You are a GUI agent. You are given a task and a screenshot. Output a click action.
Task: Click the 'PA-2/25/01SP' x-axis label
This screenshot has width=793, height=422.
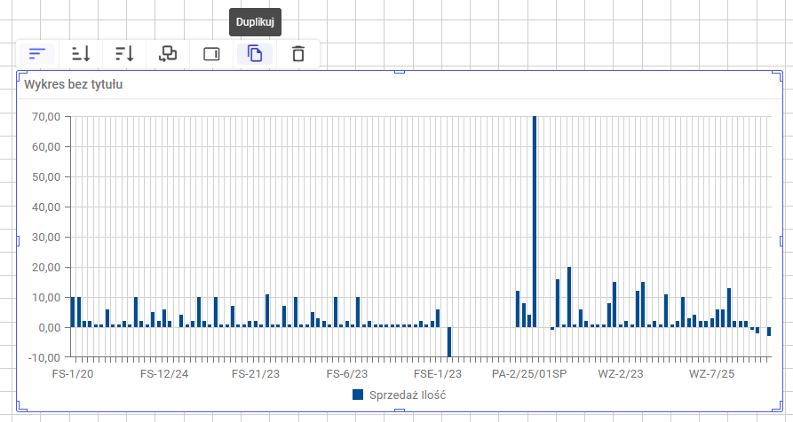[529, 373]
